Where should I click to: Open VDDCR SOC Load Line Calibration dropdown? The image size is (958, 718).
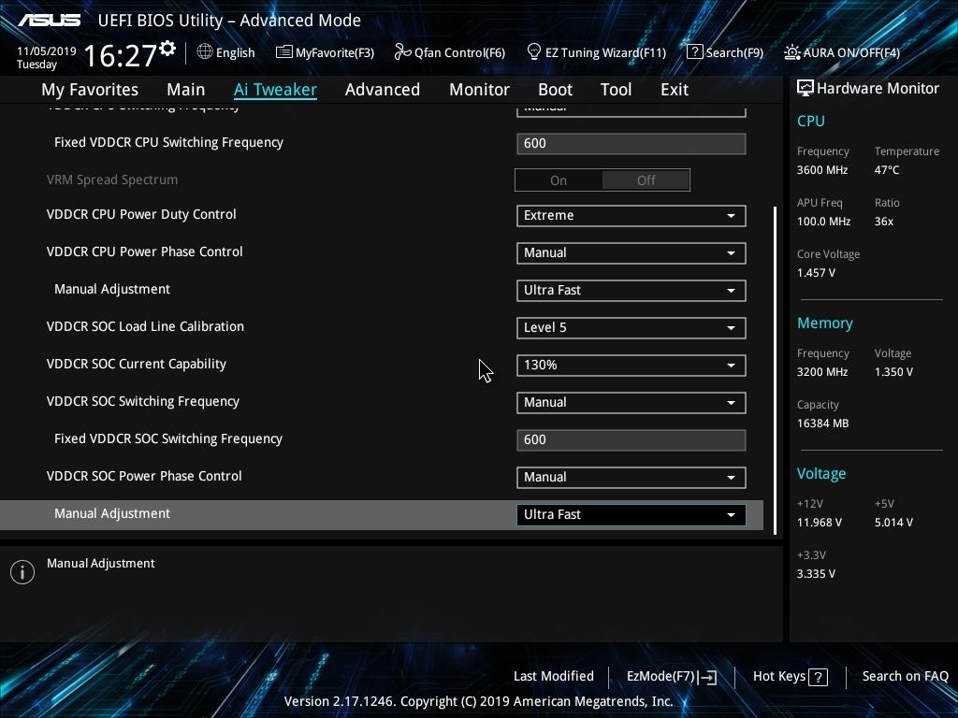[631, 327]
